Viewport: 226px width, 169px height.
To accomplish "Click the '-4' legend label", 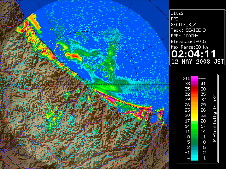I will click(187, 158).
